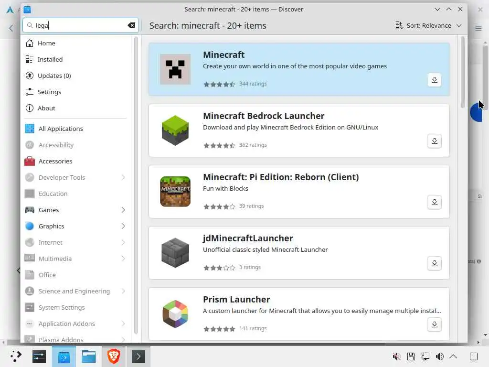Install Minecraft with its download button
Screen dimensions: 489x367
pyautogui.click(x=435, y=80)
